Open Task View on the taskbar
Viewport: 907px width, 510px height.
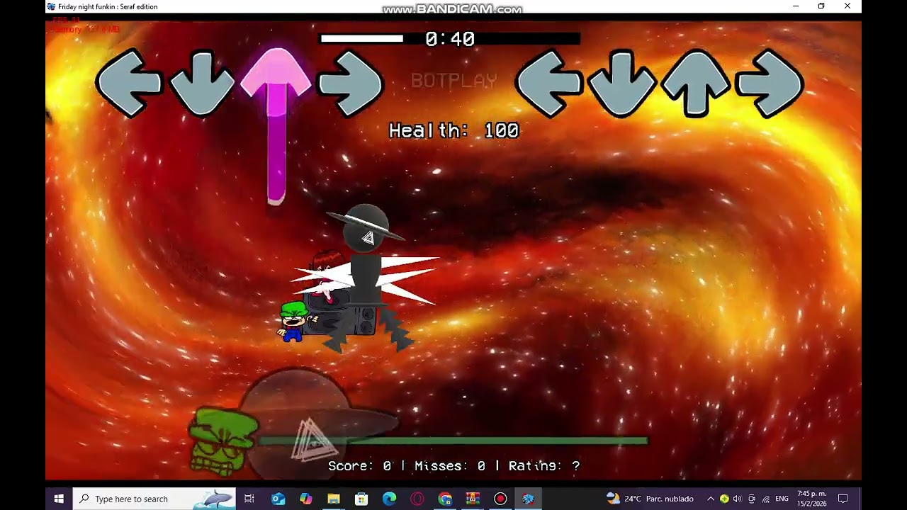coord(249,499)
